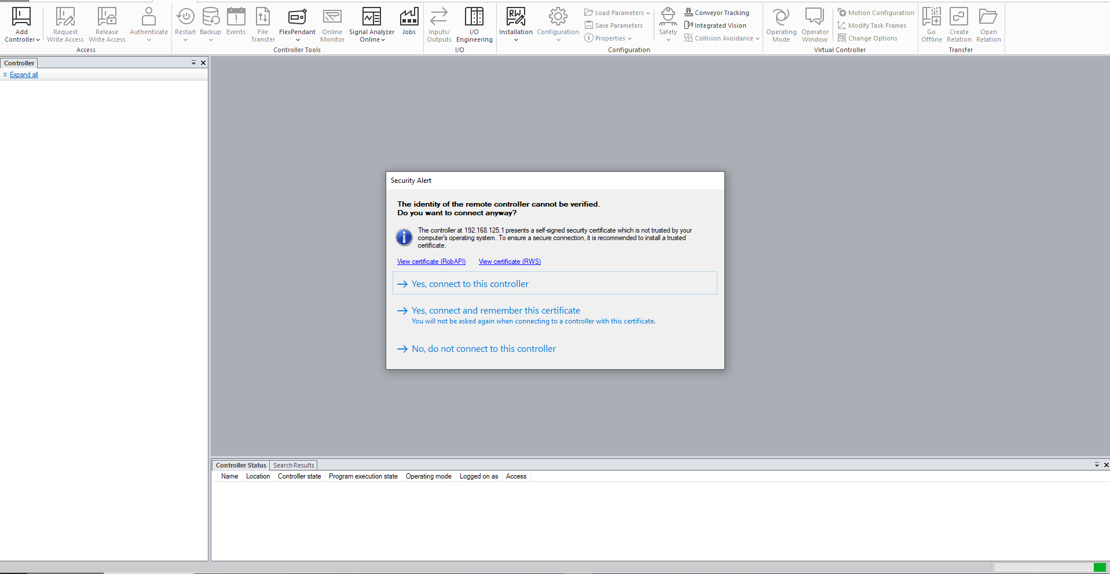Click Expand all in Controller panel
Image resolution: width=1110 pixels, height=574 pixels.
coord(24,75)
